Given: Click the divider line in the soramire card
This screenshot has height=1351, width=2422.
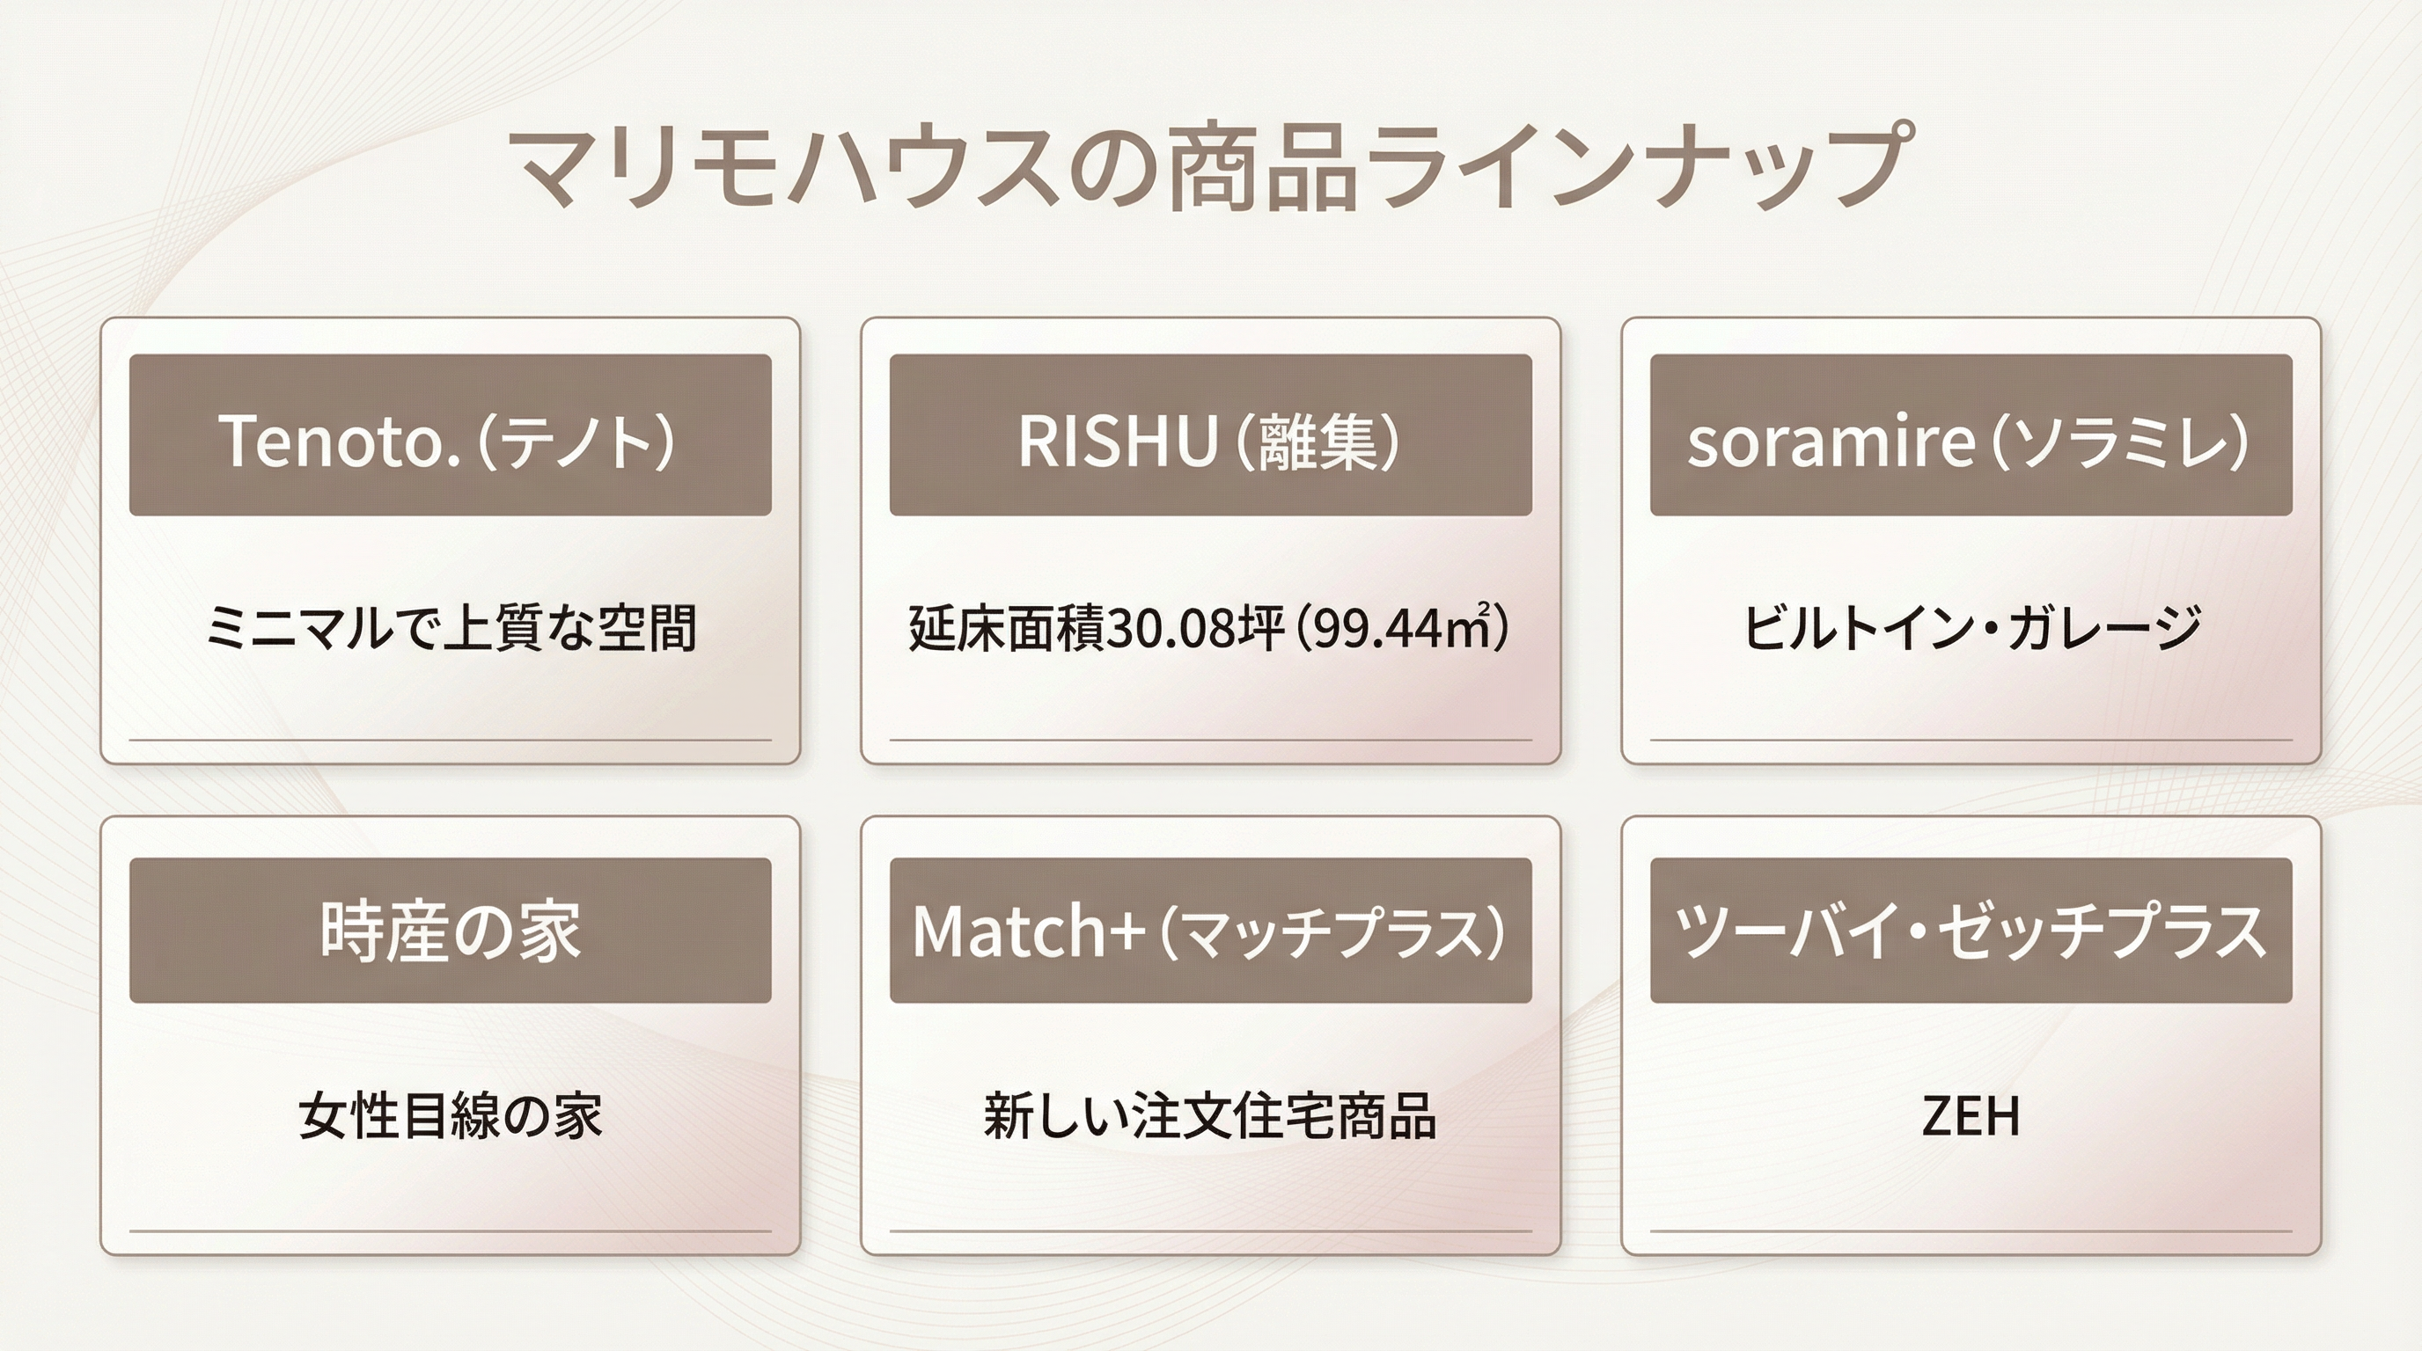Looking at the screenshot, I should click(x=1970, y=741).
